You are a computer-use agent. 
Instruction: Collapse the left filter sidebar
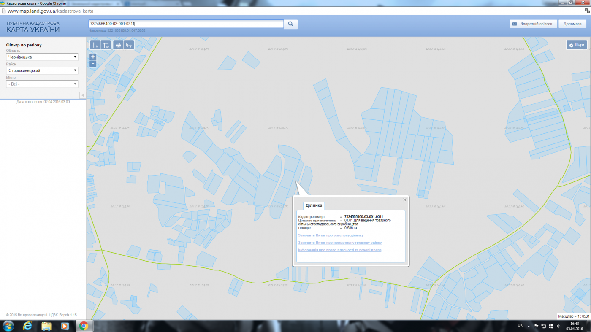tap(83, 95)
